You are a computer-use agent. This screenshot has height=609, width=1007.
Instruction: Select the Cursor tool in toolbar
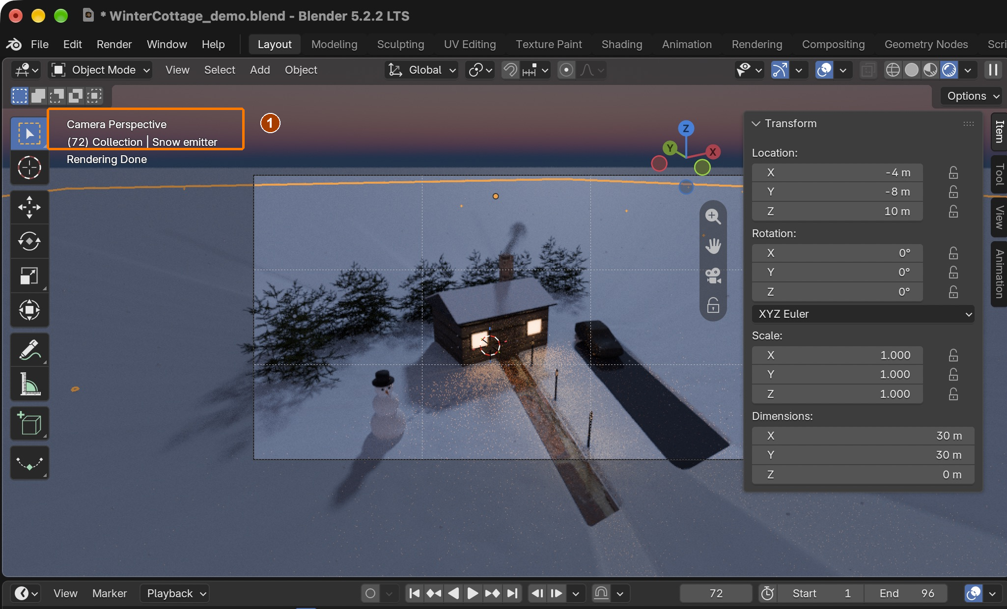coord(29,167)
